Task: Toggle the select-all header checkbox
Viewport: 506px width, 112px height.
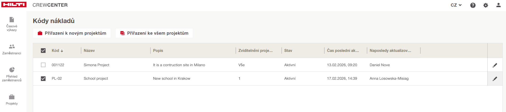Action: [43, 51]
